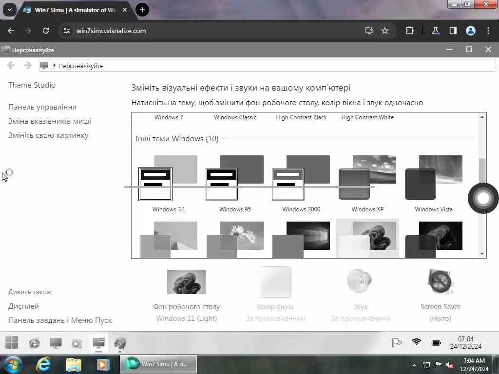Open a new Chrome tab
This screenshot has height=374, width=499.
point(142,10)
